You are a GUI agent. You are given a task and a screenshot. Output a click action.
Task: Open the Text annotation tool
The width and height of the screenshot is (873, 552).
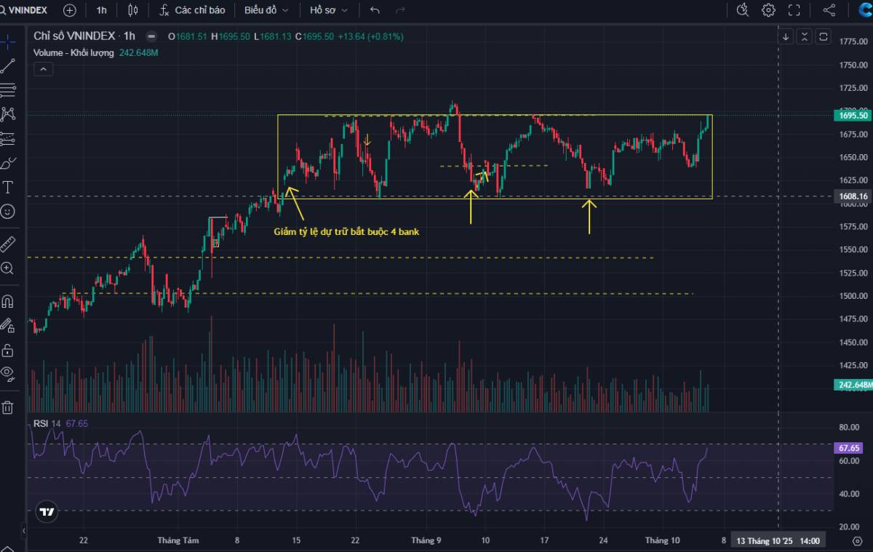pos(9,187)
